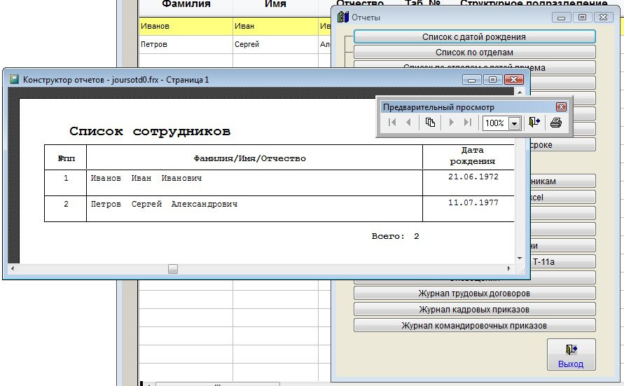Close the Предварительный просмотр toolbar
The width and height of the screenshot is (624, 386).
(x=561, y=107)
